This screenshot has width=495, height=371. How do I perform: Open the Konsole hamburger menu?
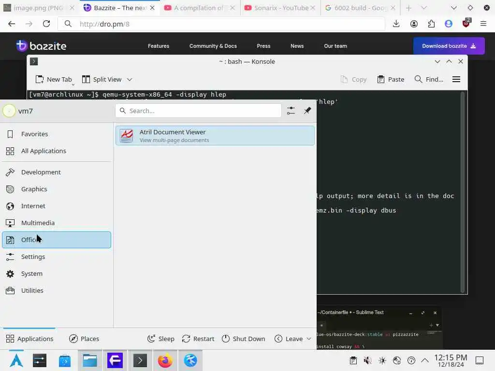tap(456, 80)
